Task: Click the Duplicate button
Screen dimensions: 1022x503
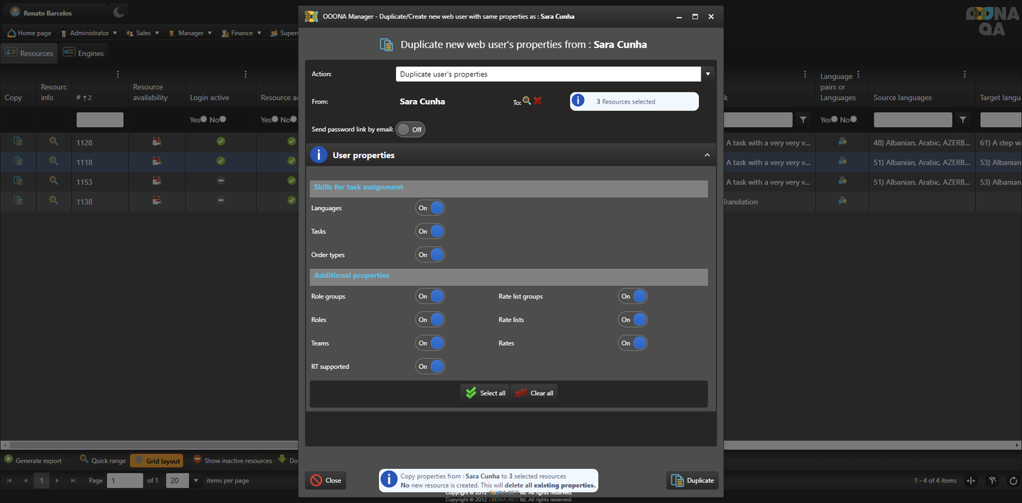Action: [x=693, y=480]
